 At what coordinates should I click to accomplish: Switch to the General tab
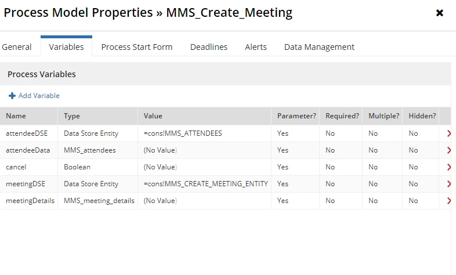coord(17,47)
